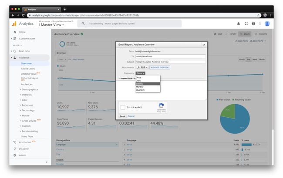Screen dimensions: 283x178
Task: Switch the chart to Month granularity
Action: pos(262,59)
